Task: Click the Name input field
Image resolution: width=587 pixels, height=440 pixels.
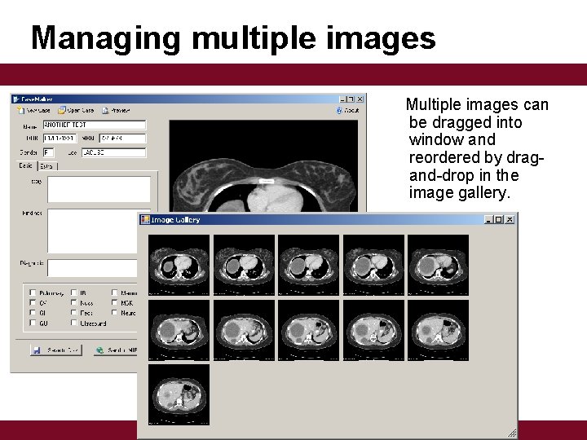Action: [95, 125]
